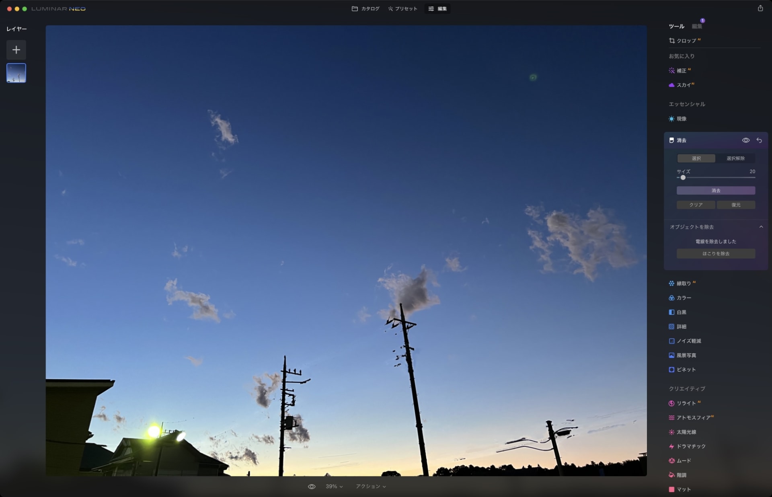Select the ノイズ軽減 noise reduction tool
This screenshot has width=772, height=497.
[x=688, y=341]
